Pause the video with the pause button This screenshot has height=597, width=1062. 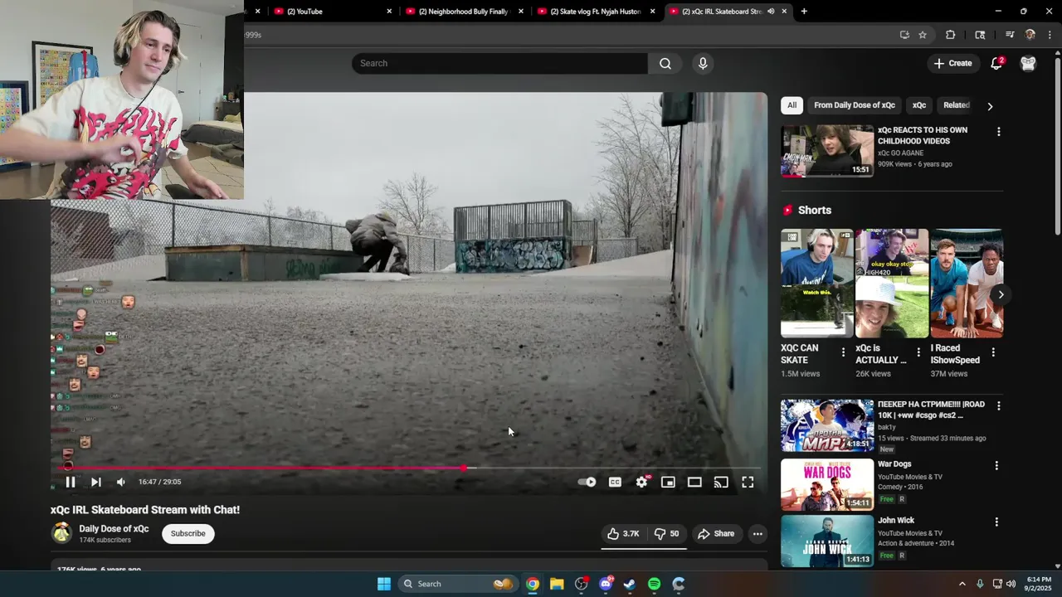coord(71,482)
